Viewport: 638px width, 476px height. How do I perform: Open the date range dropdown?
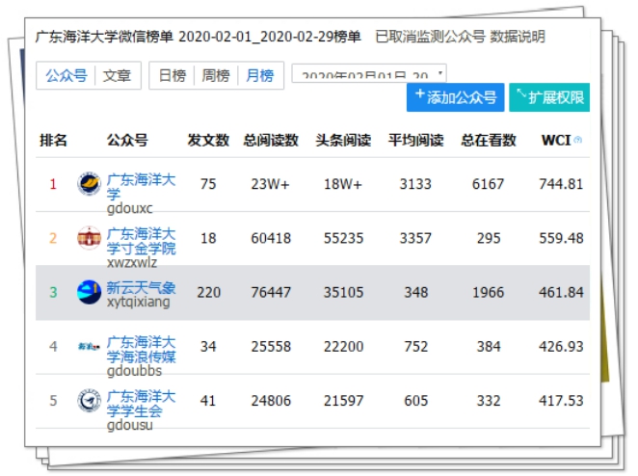tap(369, 75)
